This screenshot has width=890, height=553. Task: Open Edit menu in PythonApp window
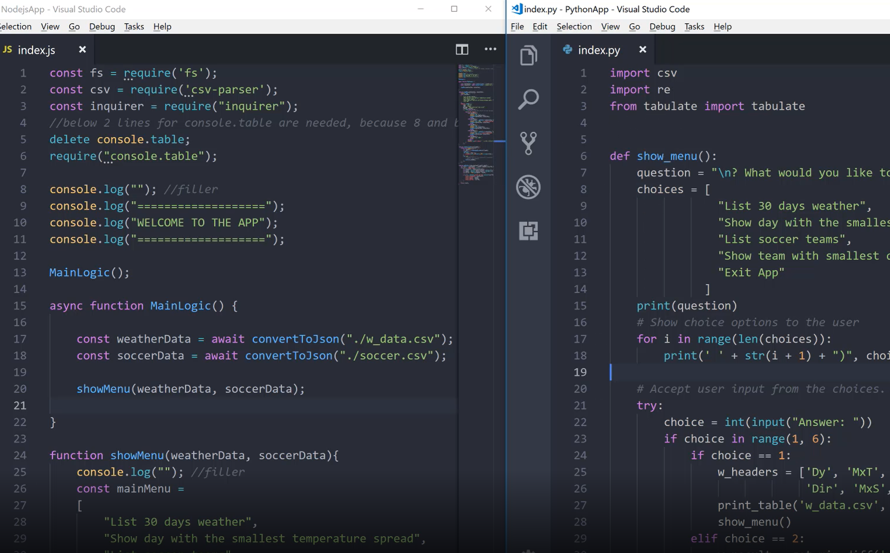tap(540, 26)
